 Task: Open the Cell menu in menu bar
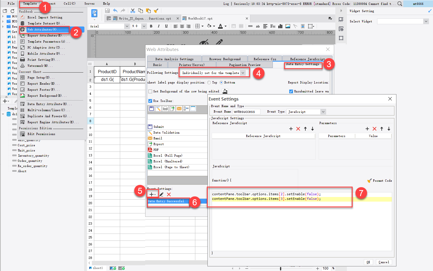point(69,3)
